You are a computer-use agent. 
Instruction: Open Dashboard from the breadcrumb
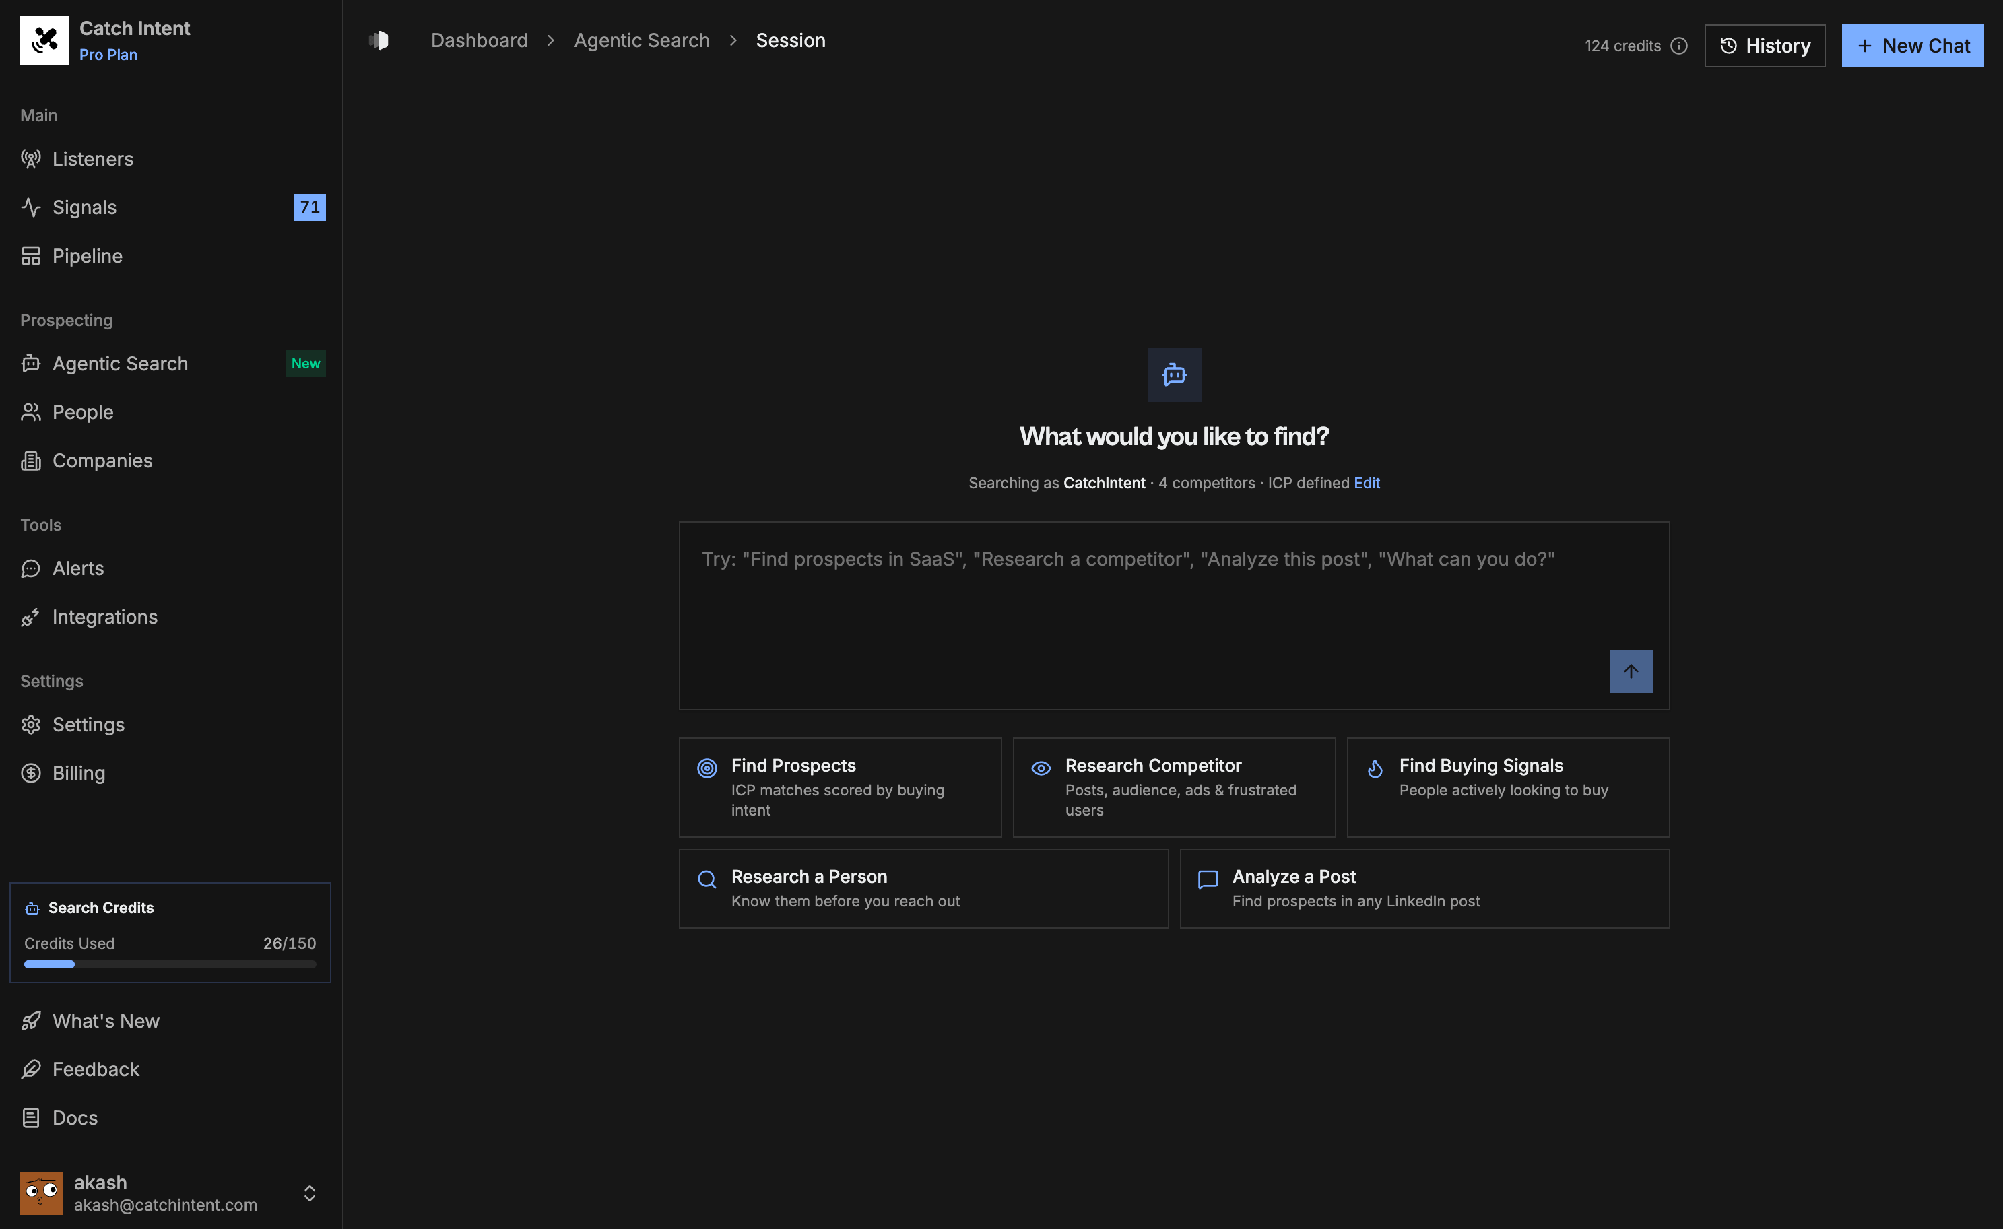[x=479, y=40]
